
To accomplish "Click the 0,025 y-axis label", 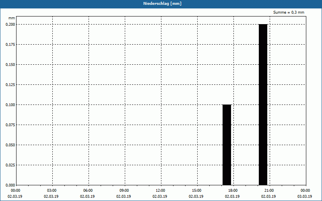I will coord(10,165).
